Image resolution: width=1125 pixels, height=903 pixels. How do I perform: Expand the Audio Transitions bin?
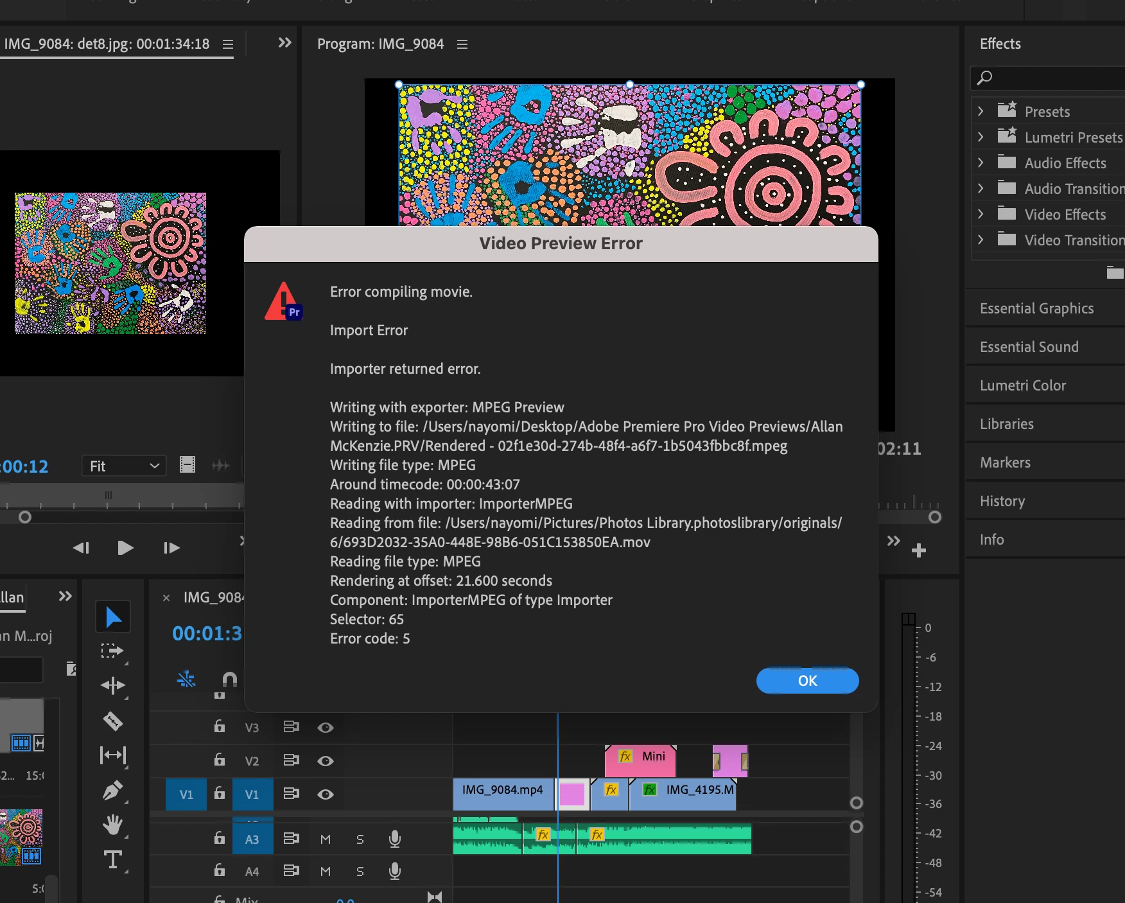981,188
